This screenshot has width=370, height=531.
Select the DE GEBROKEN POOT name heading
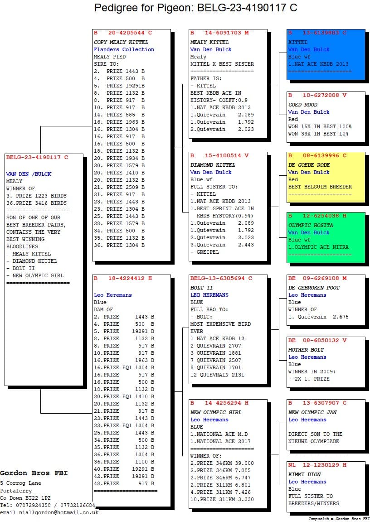(314, 288)
